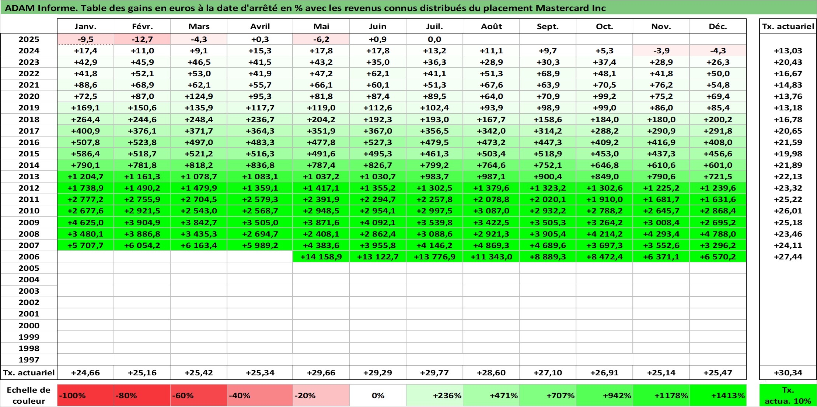Select the Juil. column header
This screenshot has width=817, height=407.
pos(435,26)
